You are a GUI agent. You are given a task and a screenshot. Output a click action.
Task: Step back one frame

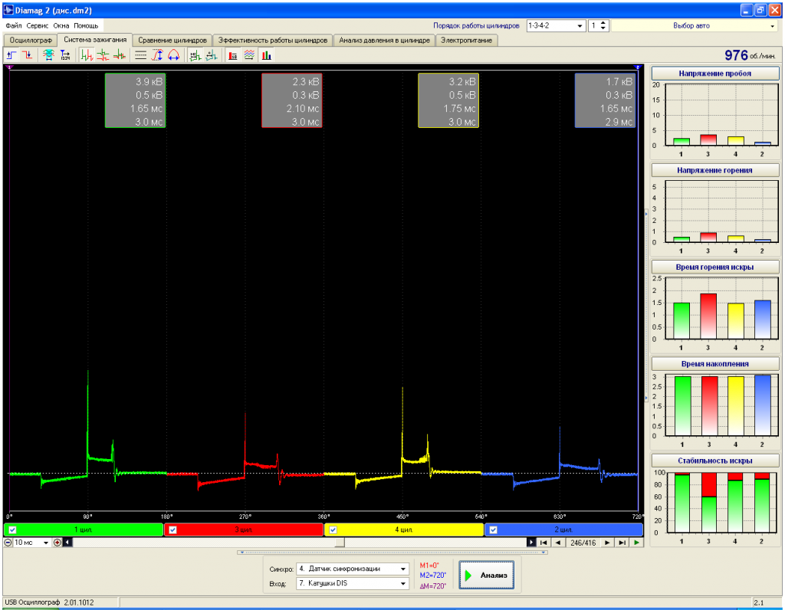[x=558, y=543]
